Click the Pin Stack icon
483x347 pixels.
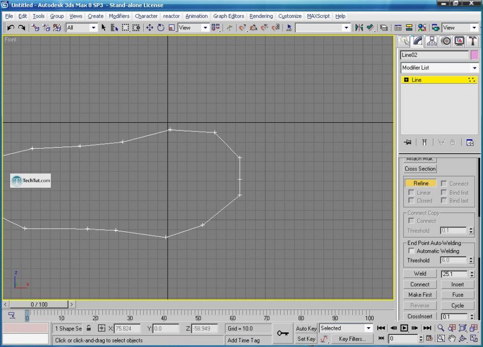coord(407,143)
